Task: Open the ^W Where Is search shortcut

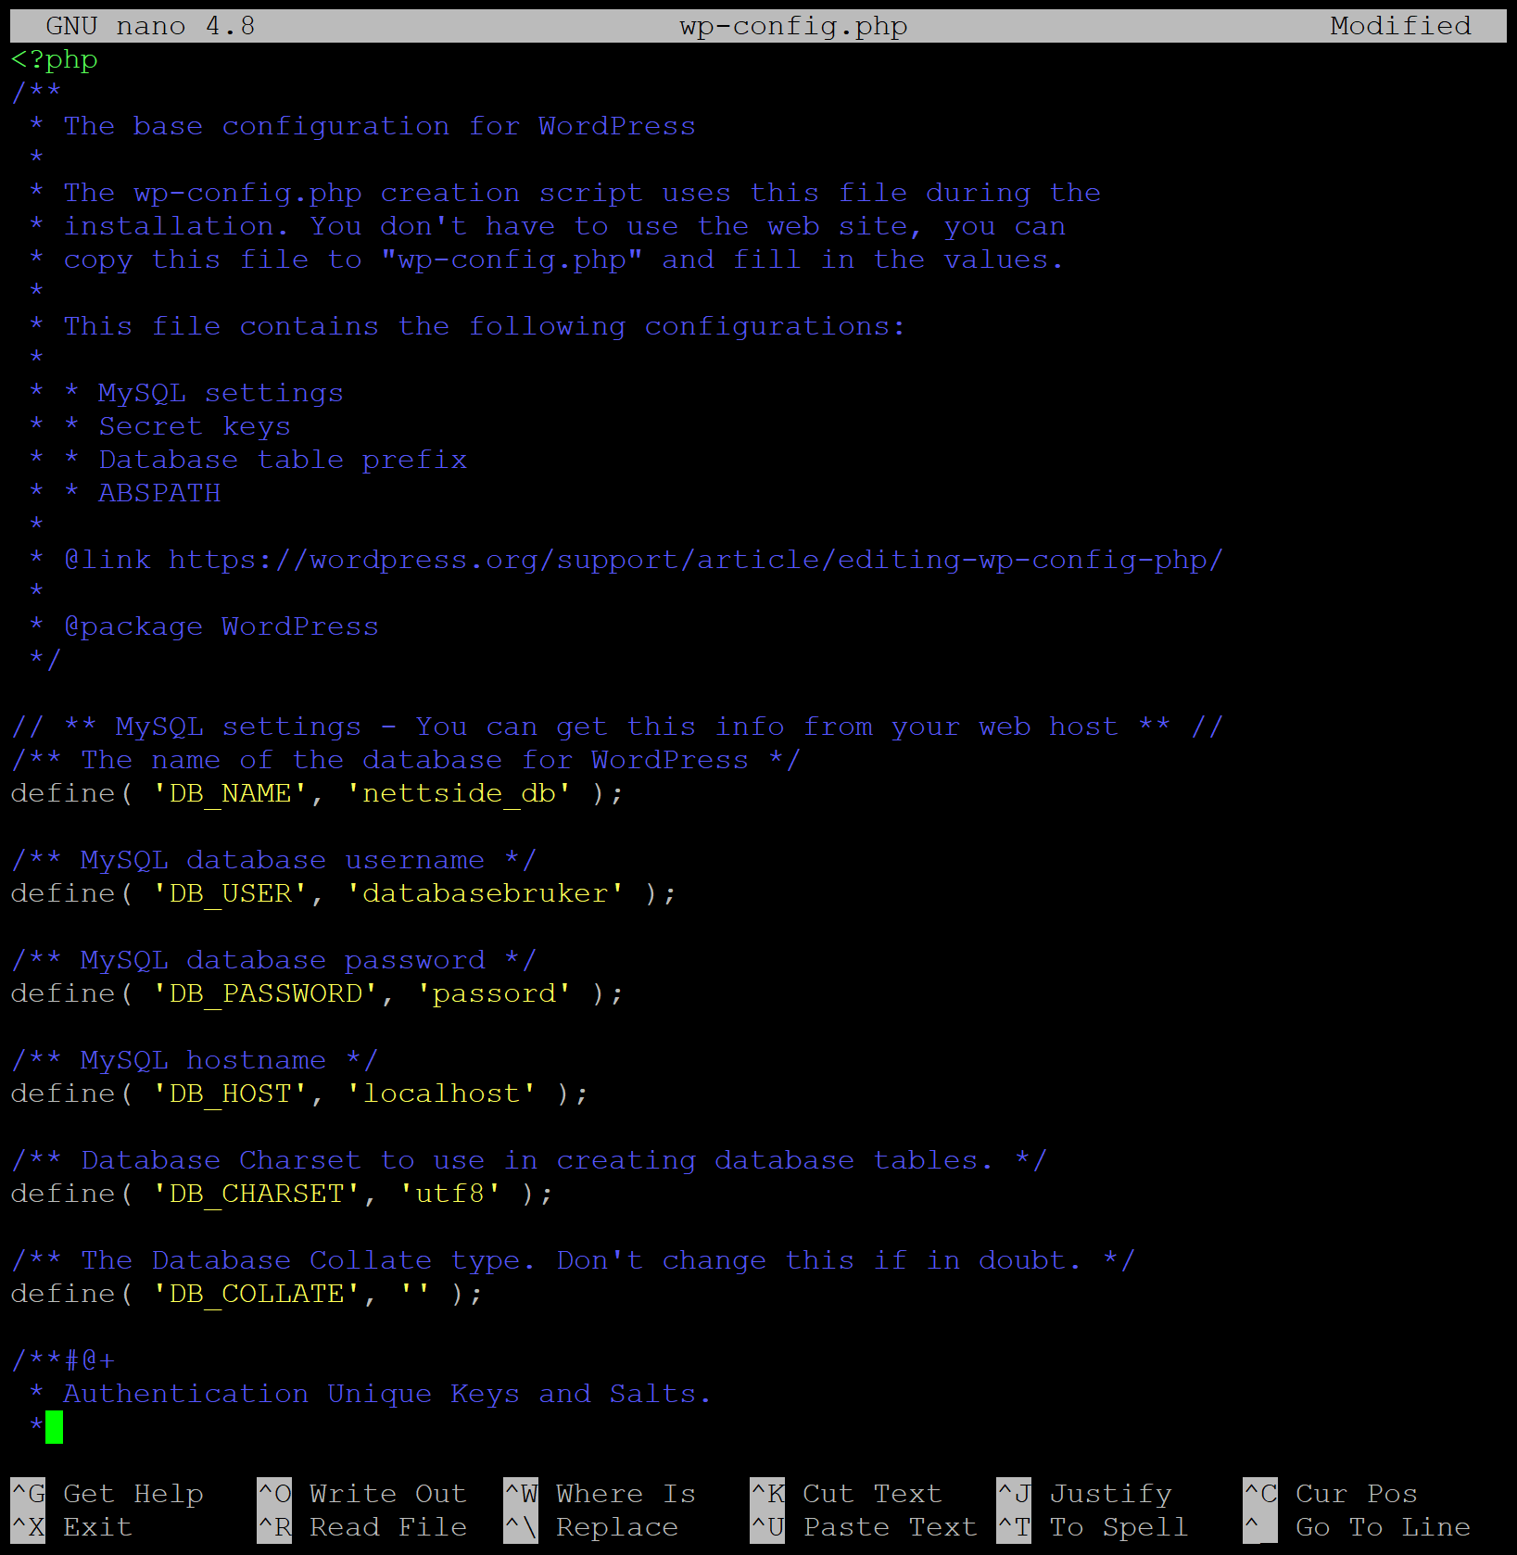Action: pyautogui.click(x=600, y=1493)
